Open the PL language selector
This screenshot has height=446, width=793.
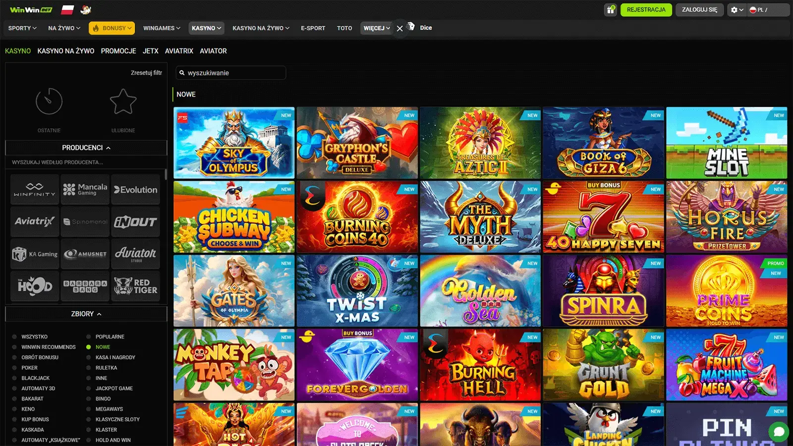[768, 10]
